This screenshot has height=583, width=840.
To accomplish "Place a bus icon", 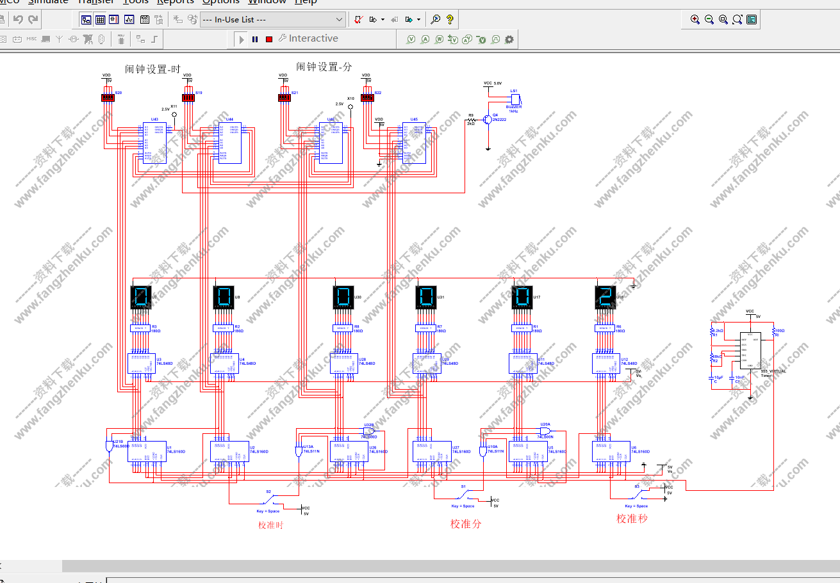I will (154, 39).
